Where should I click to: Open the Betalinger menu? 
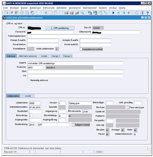(x=36, y=8)
